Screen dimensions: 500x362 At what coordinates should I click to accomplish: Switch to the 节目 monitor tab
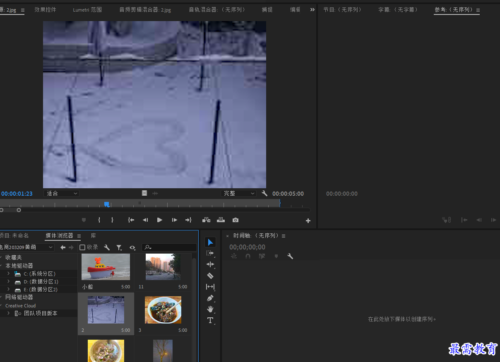[x=343, y=10]
